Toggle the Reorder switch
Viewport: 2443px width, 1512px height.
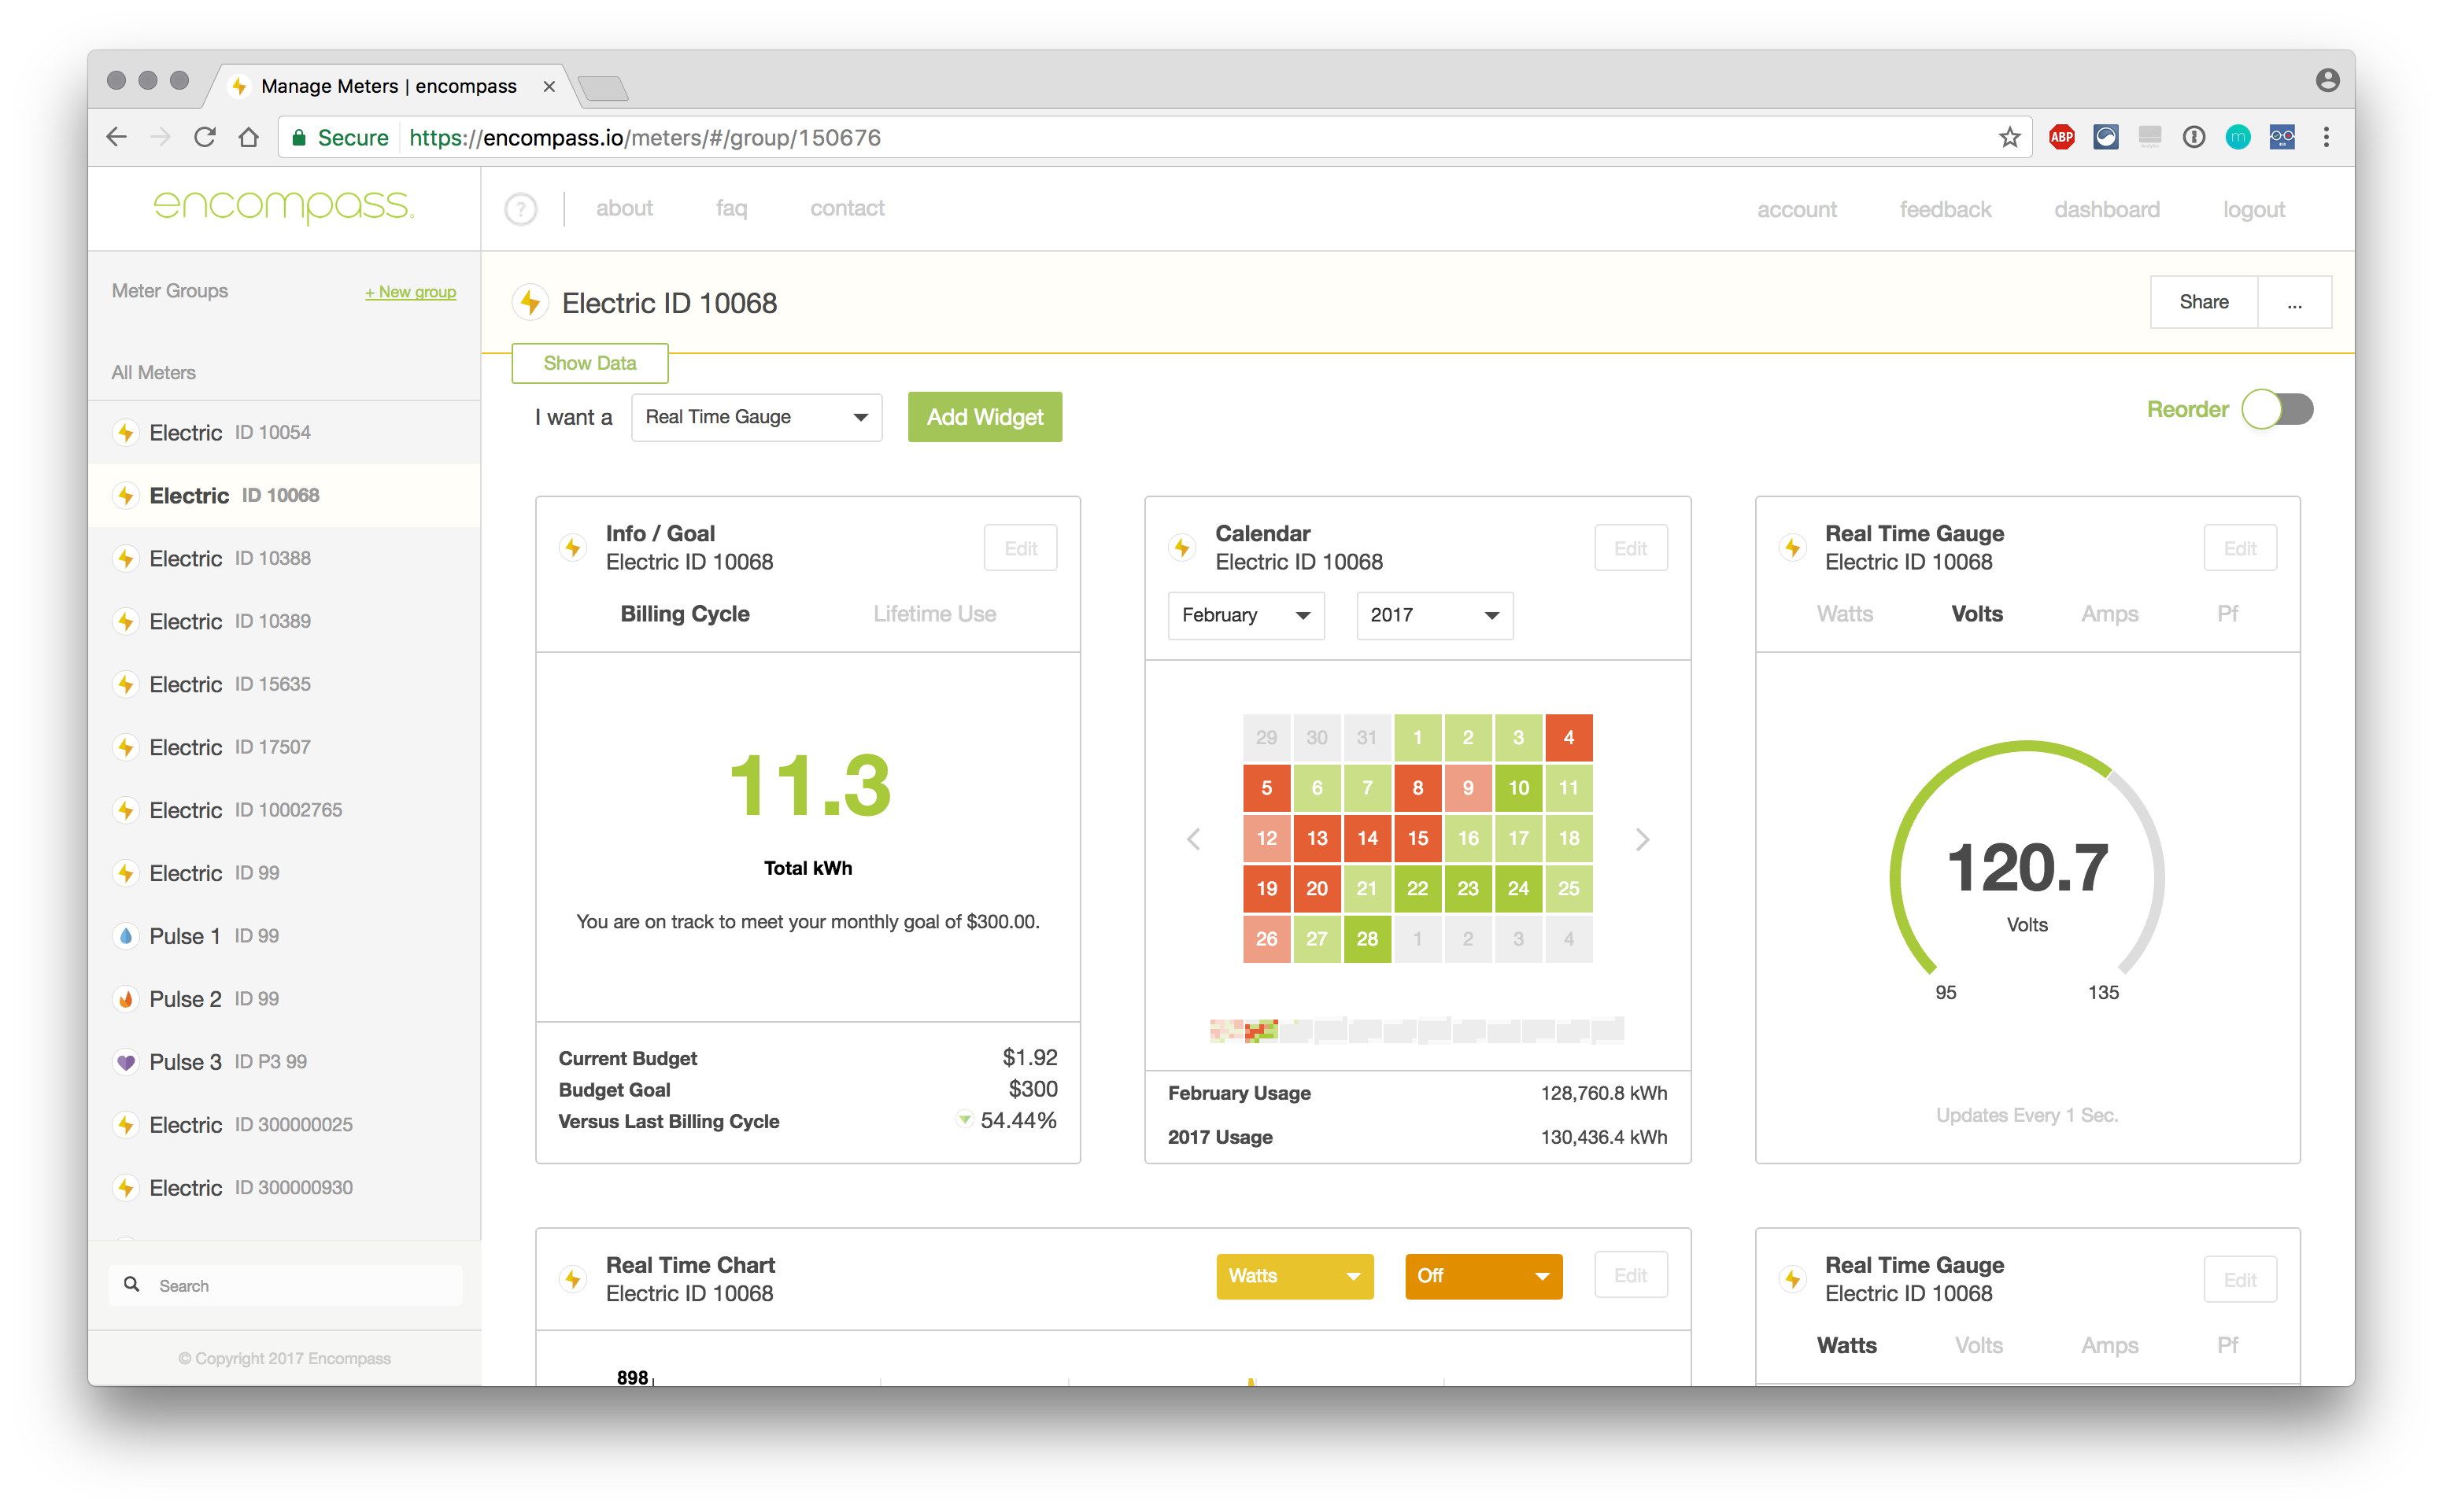click(2277, 409)
